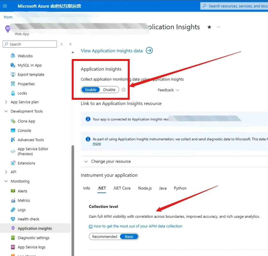Open View Application Insights data link
Screen dimensions: 268x256
[112, 51]
